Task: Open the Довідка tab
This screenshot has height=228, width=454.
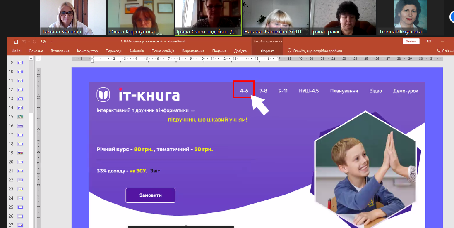Action: 240,51
